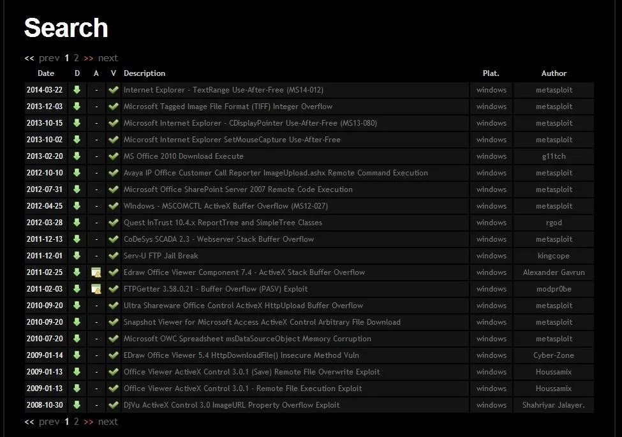Click verified checkmark for Office Viewer (Save) Overwrite row
The image size is (622, 437).
pos(114,372)
